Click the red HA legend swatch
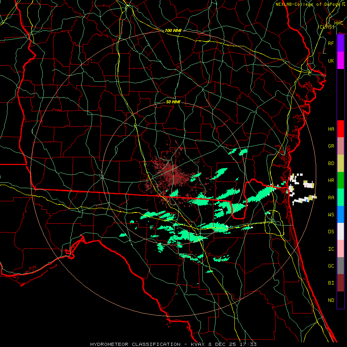The height and width of the screenshot is (347, 347). click(x=340, y=129)
